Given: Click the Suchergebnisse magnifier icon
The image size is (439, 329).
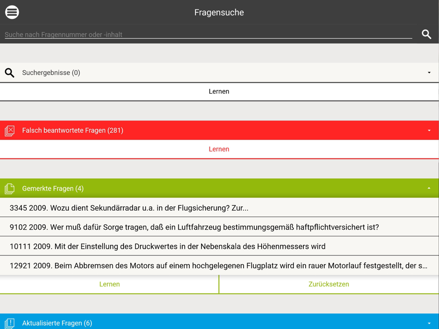Looking at the screenshot, I should coord(10,73).
